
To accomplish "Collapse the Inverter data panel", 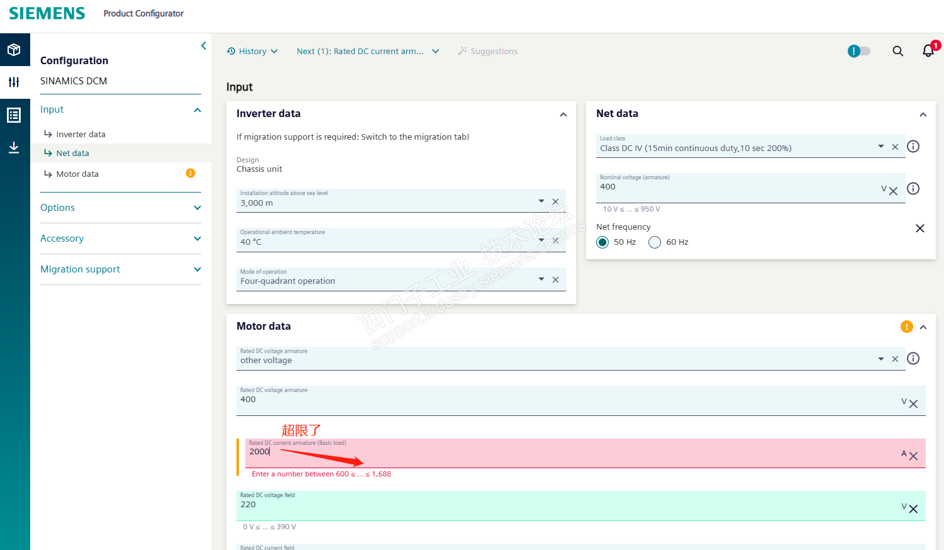I will (564, 115).
